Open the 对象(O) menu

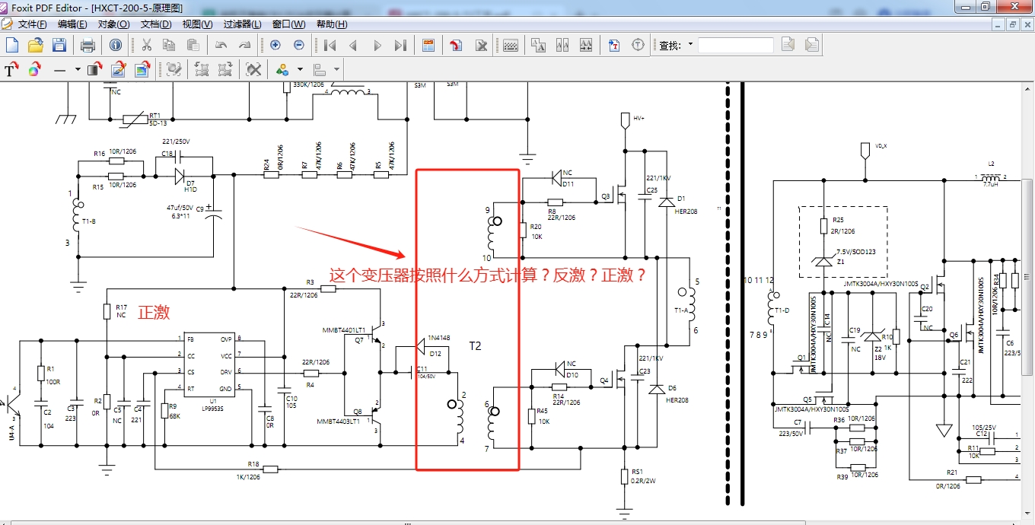[113, 24]
